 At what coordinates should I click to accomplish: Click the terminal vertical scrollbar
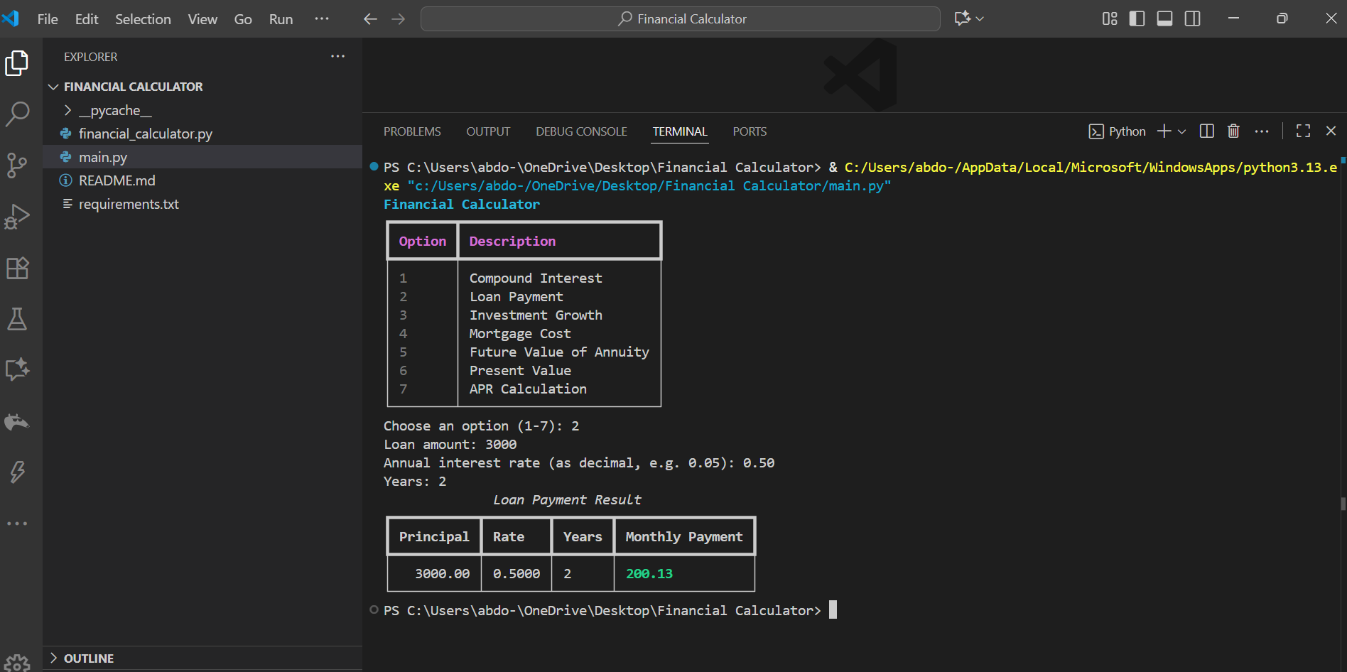pos(1343,503)
